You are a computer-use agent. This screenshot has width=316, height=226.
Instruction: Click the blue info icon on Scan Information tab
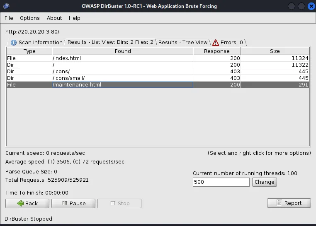[14, 43]
